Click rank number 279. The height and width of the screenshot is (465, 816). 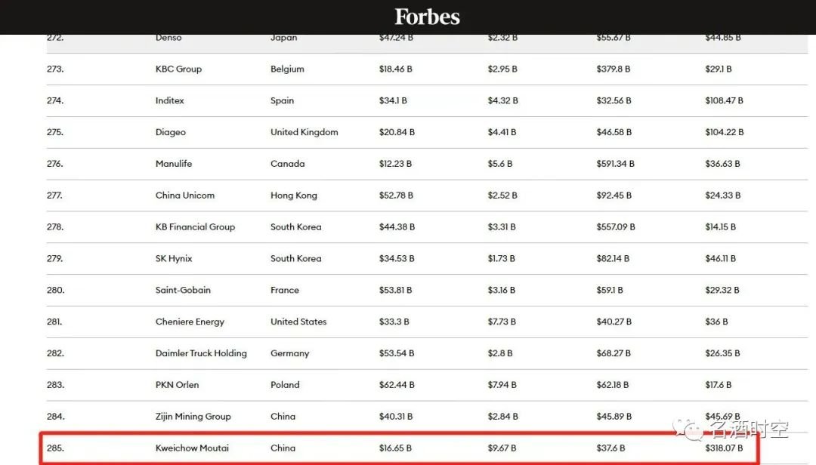(x=55, y=258)
